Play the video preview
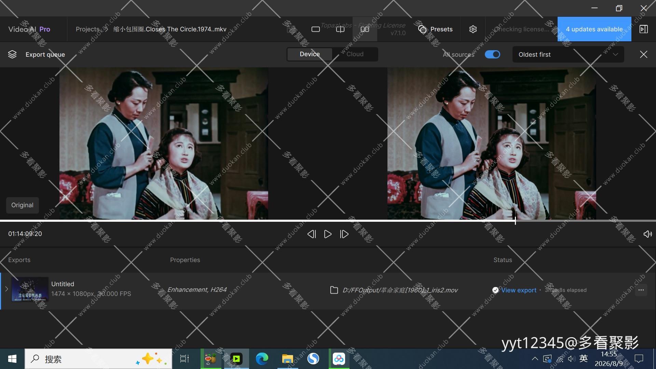This screenshot has height=369, width=656. coord(328,234)
